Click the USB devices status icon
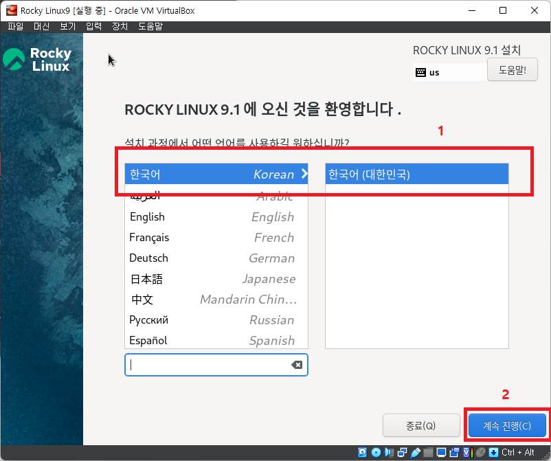Screen dimensions: 551x461 416,452
